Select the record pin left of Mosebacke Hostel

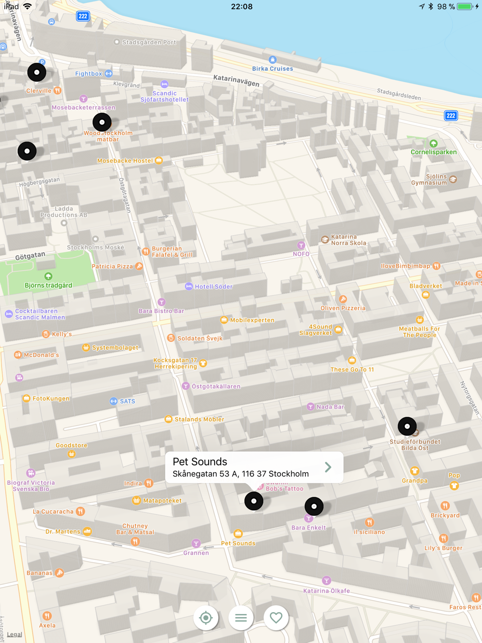click(27, 151)
